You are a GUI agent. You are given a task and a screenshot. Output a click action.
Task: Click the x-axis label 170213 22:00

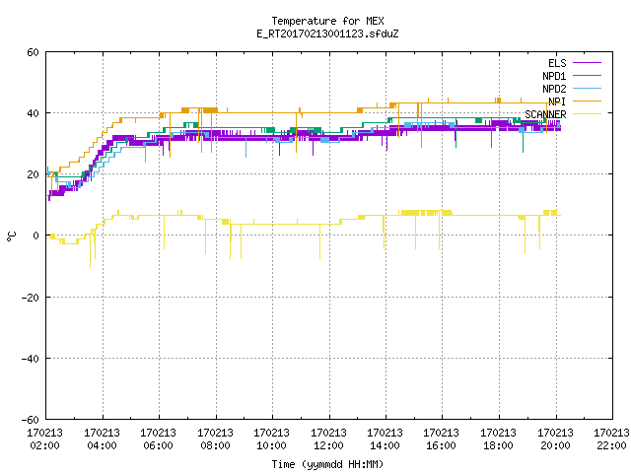pyautogui.click(x=611, y=439)
